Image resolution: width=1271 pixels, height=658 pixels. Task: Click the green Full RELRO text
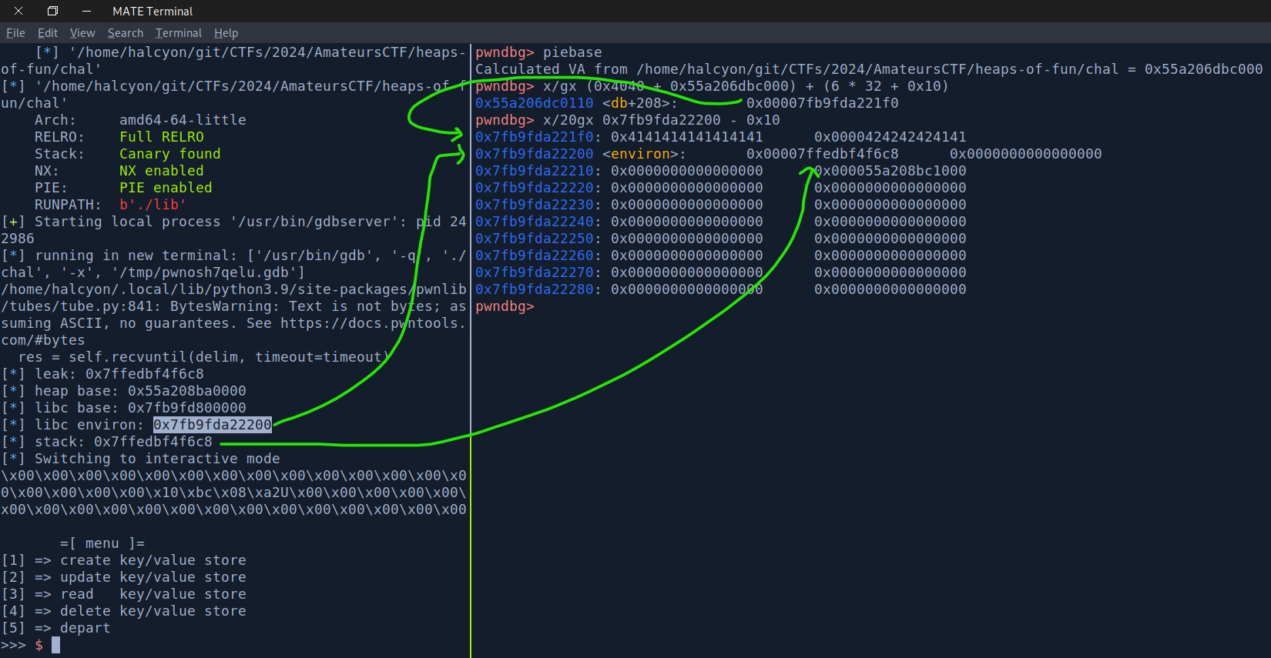(x=162, y=137)
